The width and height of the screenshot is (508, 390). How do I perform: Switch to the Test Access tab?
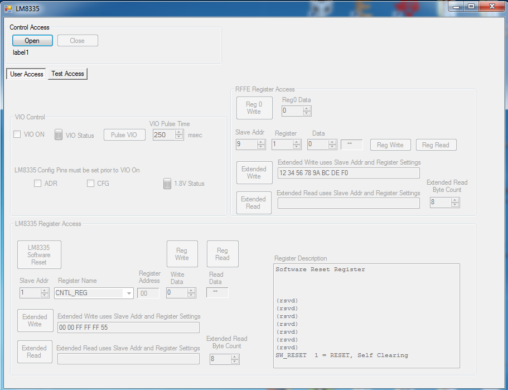pyautogui.click(x=67, y=74)
